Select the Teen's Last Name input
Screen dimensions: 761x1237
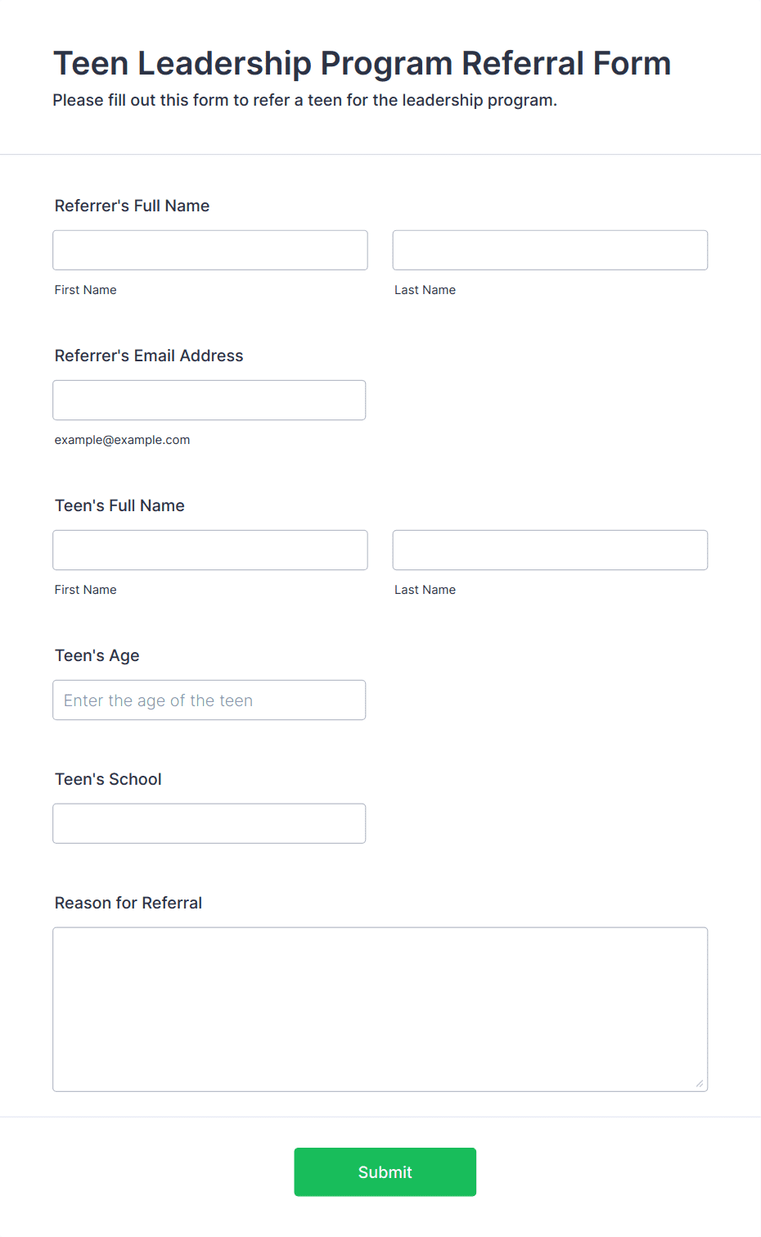[x=550, y=550]
